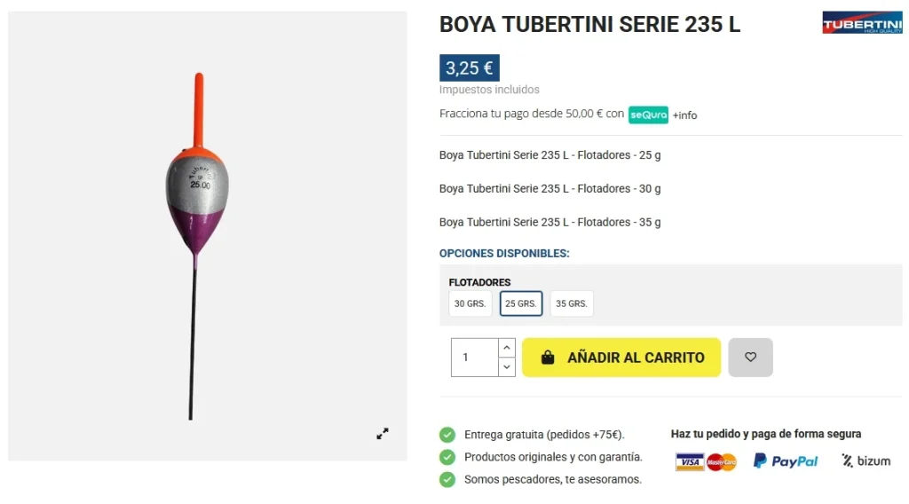
Task: Click the Bizum payment logo
Action: coord(866,461)
